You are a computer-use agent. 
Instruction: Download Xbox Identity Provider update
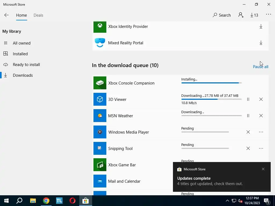(261, 27)
